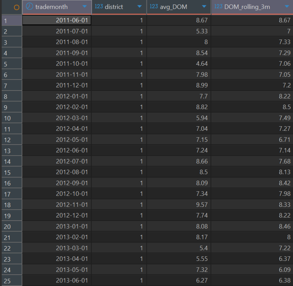The width and height of the screenshot is (293, 286).
Task: Open the avg_DOM column filter dropdown
Action: click(204, 7)
